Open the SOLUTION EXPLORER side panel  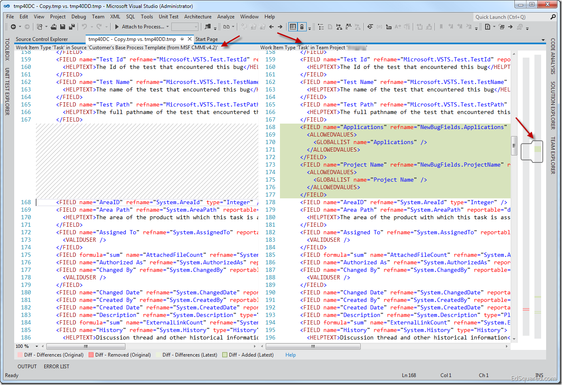(553, 105)
